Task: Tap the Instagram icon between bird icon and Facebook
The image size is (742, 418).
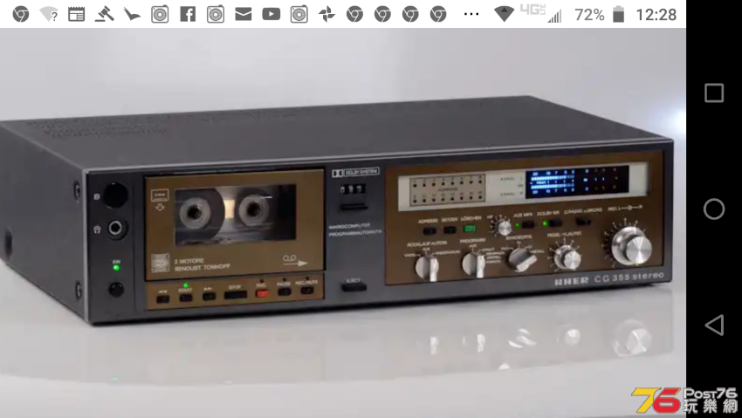Action: (160, 14)
